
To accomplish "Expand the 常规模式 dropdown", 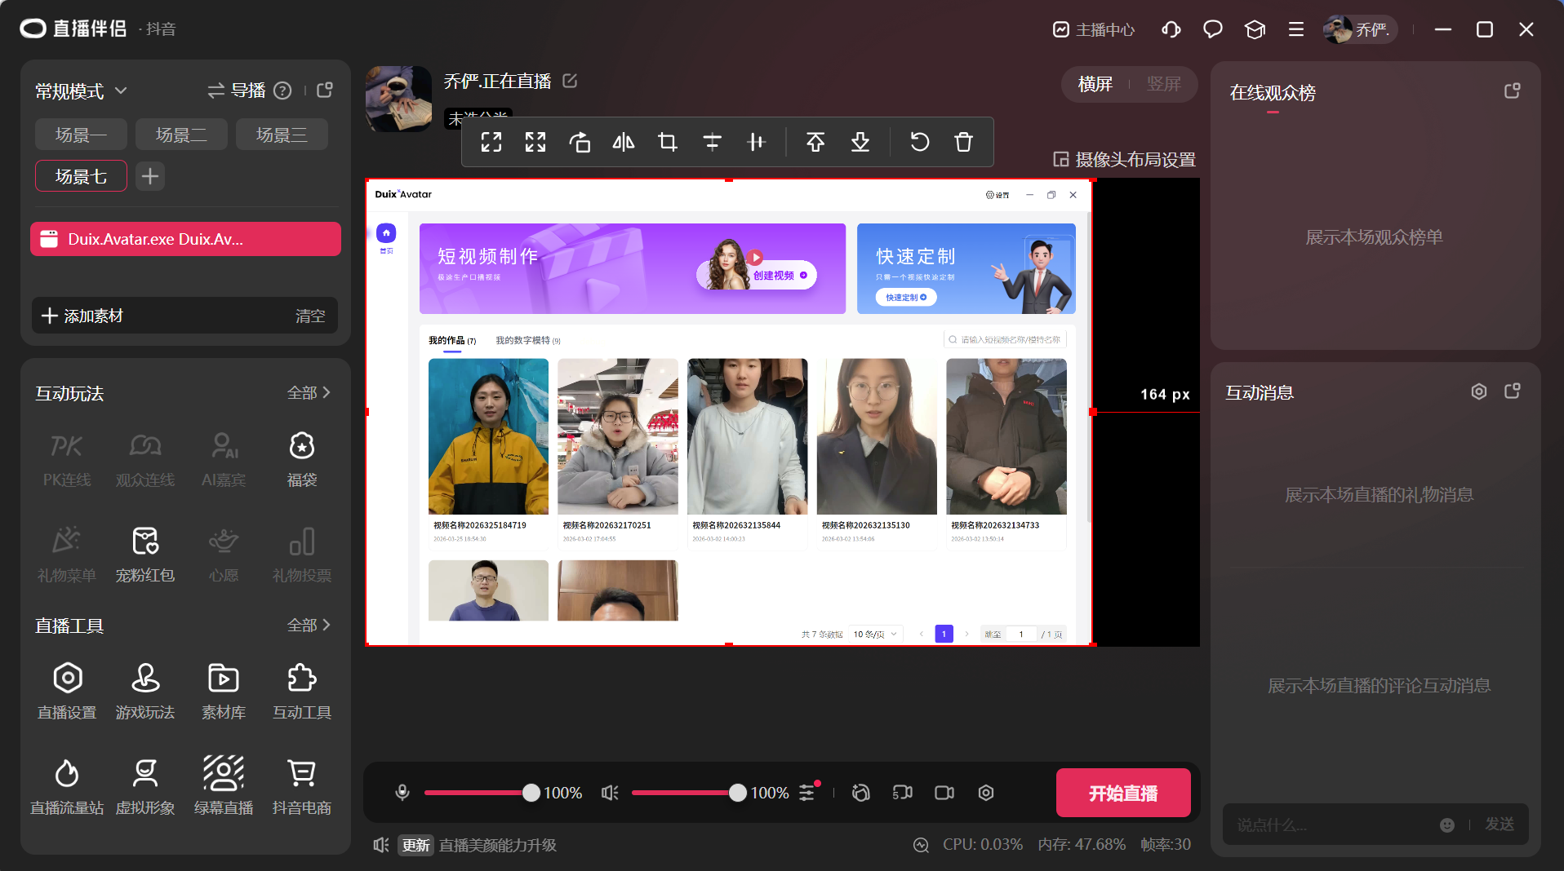I will pyautogui.click(x=81, y=91).
